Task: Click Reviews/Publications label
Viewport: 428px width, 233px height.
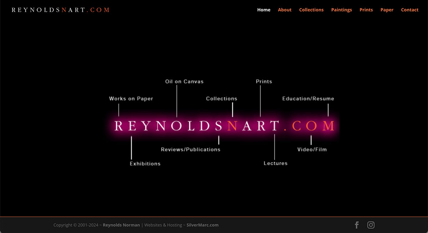Action: [x=190, y=150]
